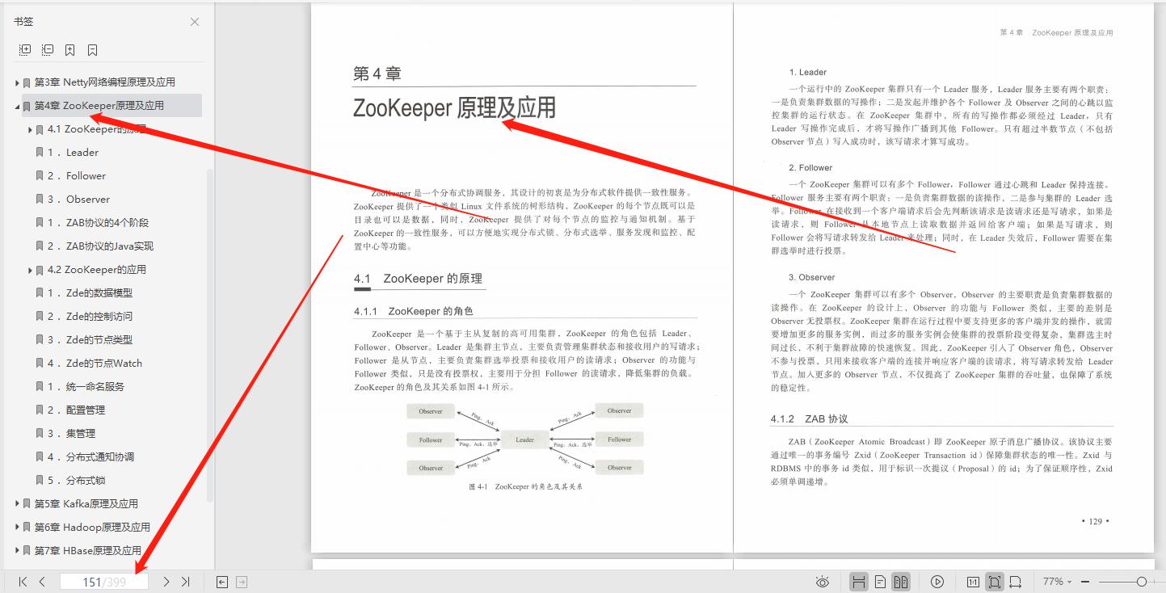
Task: Expand the 第3章 Netty bookmark
Action: tap(17, 82)
